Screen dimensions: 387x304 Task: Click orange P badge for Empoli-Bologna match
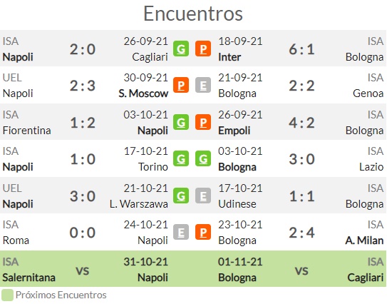coord(203,122)
